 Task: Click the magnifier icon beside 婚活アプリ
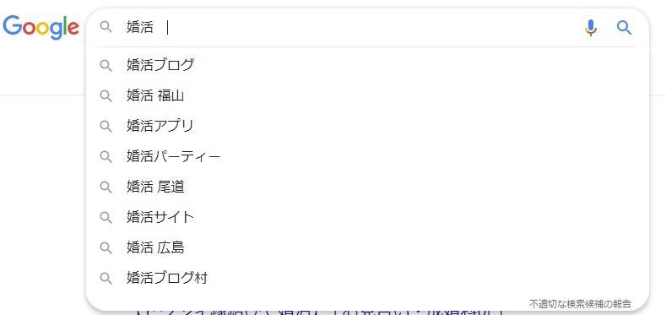(x=106, y=127)
